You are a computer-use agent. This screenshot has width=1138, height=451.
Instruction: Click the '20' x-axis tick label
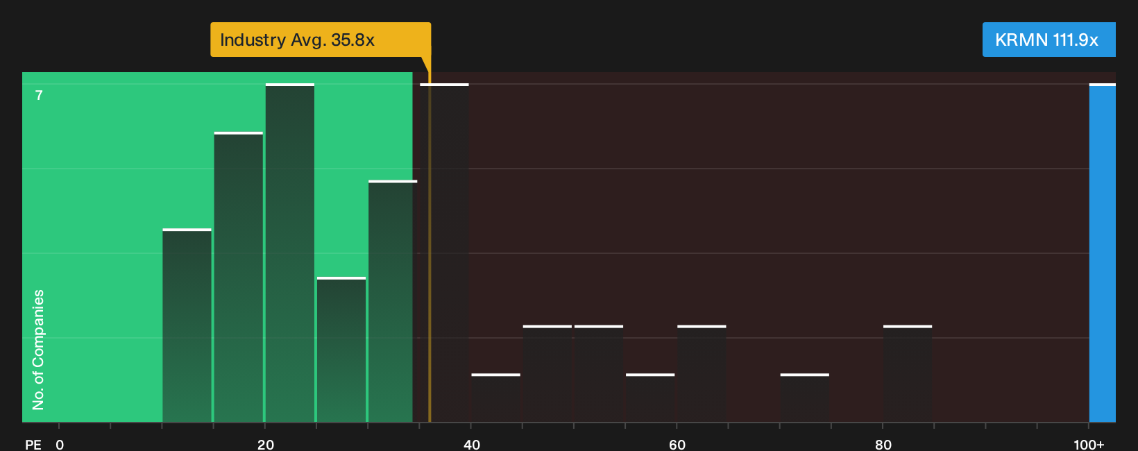tap(266, 445)
